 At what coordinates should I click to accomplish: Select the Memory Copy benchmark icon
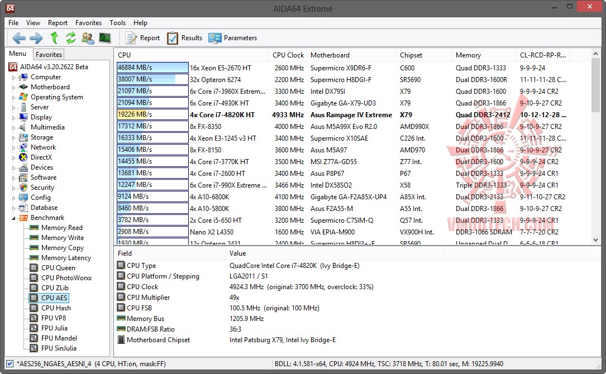click(34, 248)
